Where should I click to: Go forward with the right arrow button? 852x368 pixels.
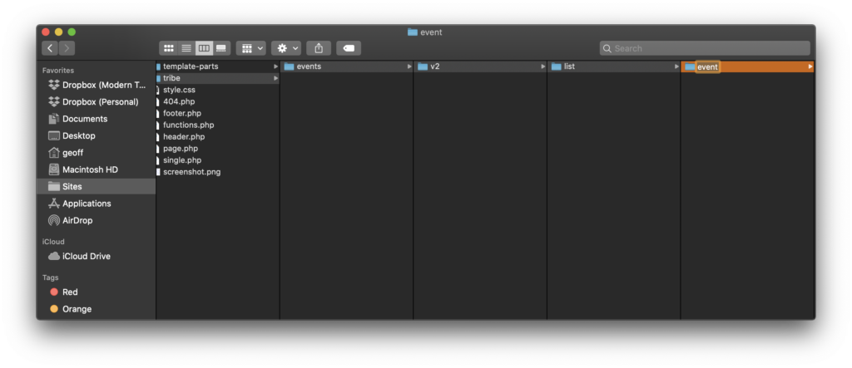coord(67,48)
